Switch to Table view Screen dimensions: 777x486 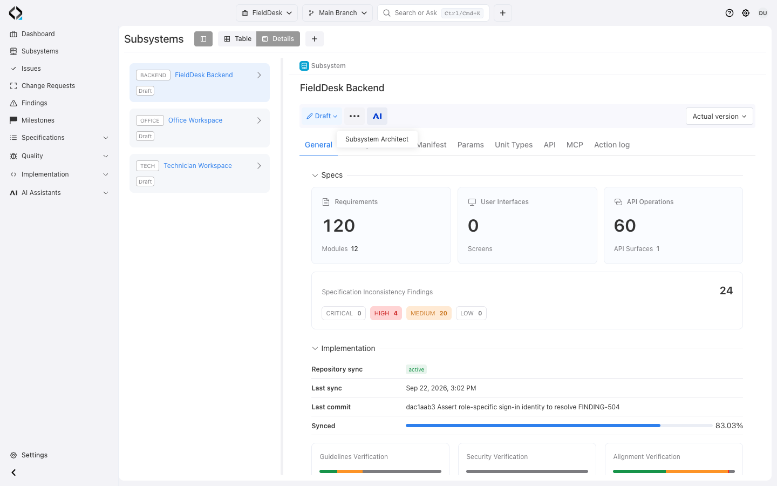(x=237, y=39)
